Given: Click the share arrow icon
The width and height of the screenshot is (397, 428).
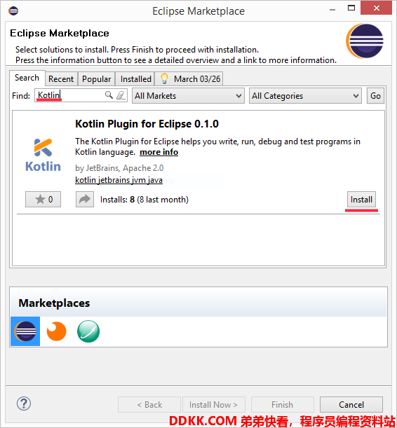Looking at the screenshot, I should [x=85, y=199].
